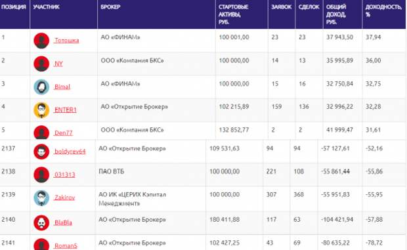Sort by the Общий доход column header
Image resolution: width=407 pixels, height=250 pixels.
[x=336, y=14]
